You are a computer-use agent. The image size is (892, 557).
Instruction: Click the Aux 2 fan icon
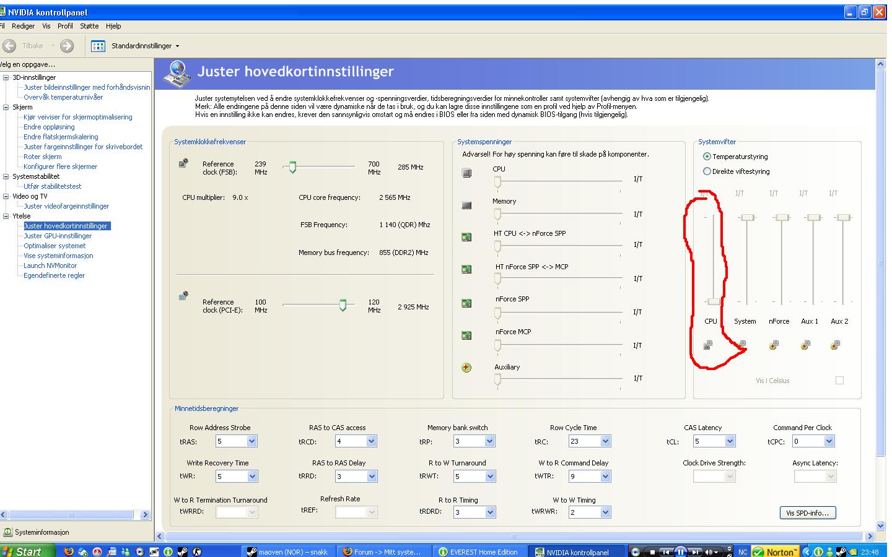[x=835, y=345]
